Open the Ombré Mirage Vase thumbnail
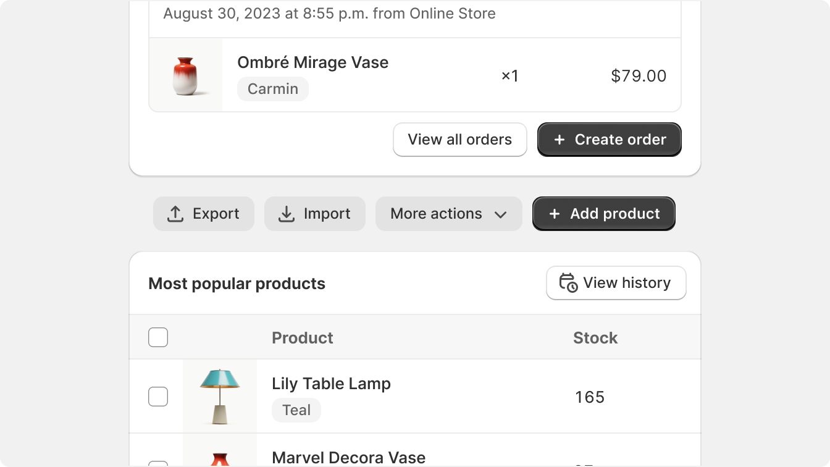830x467 pixels. pyautogui.click(x=186, y=75)
